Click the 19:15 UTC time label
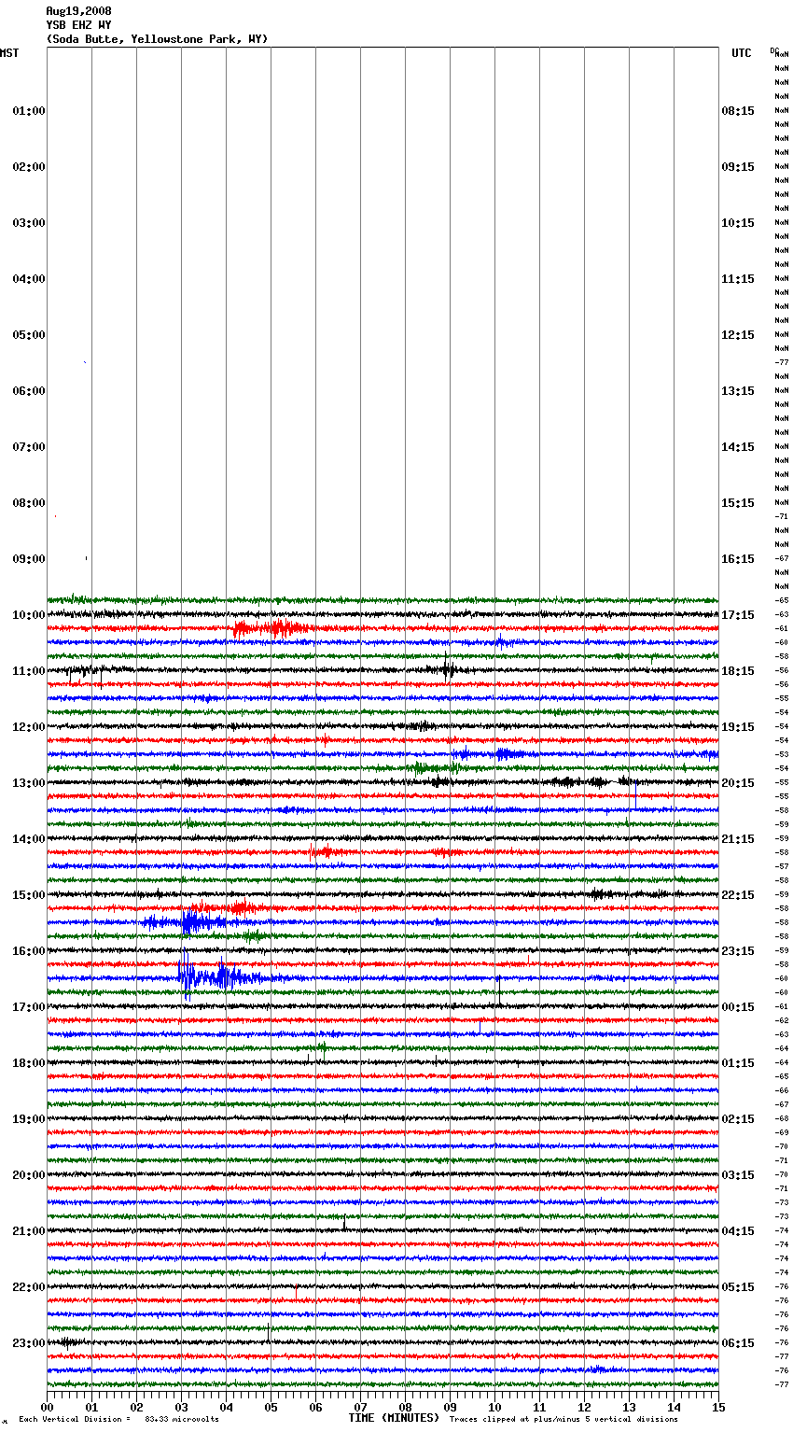 pos(738,727)
